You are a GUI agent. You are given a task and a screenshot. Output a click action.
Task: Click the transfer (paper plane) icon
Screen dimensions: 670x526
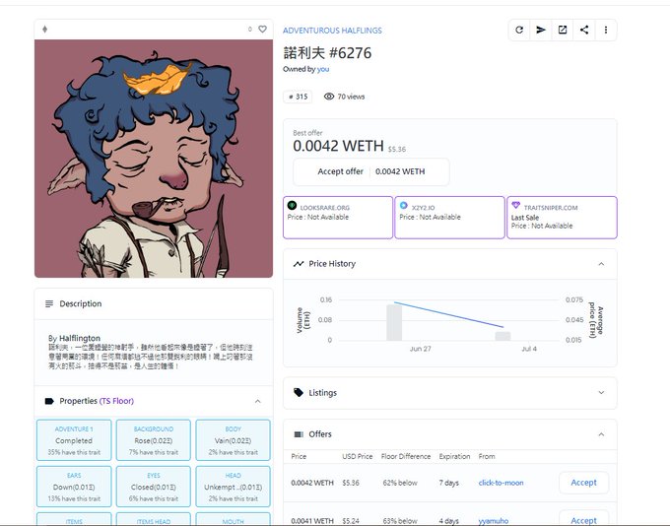pyautogui.click(x=541, y=30)
